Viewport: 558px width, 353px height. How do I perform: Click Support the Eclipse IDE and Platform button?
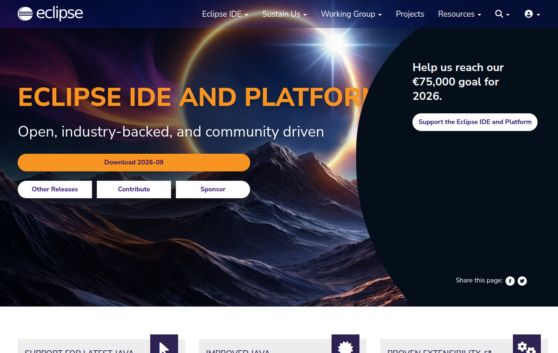475,122
